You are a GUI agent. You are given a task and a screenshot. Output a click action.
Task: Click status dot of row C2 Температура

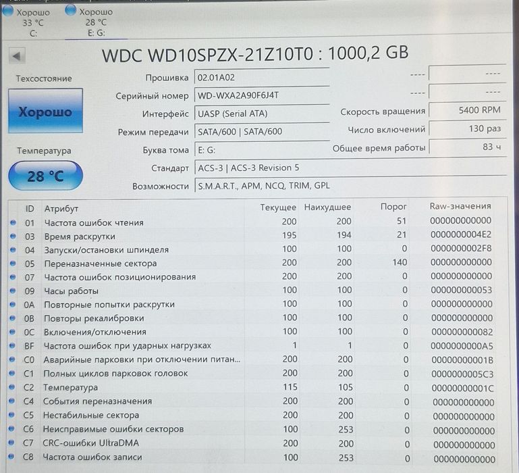(12, 387)
